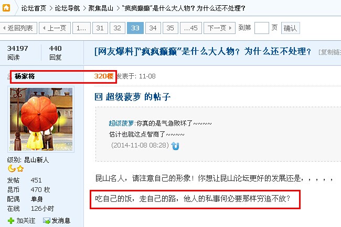The height and width of the screenshot is (227, 341).
Task: Open username 杨家将 profile
Action: coord(25,76)
